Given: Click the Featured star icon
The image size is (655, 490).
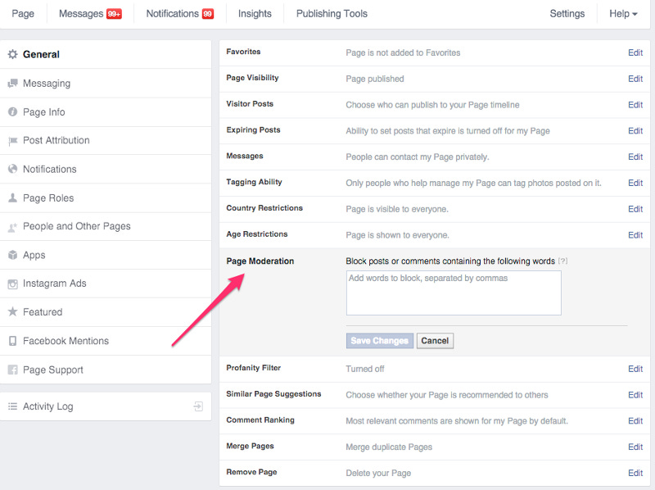Looking at the screenshot, I should pyautogui.click(x=13, y=311).
